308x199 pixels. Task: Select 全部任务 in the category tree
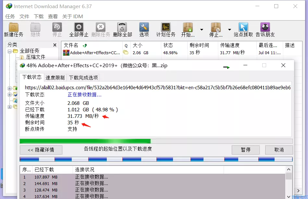pos(30,51)
